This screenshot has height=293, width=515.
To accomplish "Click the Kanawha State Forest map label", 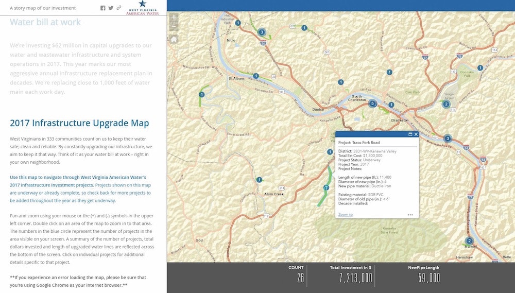I will [x=389, y=230].
